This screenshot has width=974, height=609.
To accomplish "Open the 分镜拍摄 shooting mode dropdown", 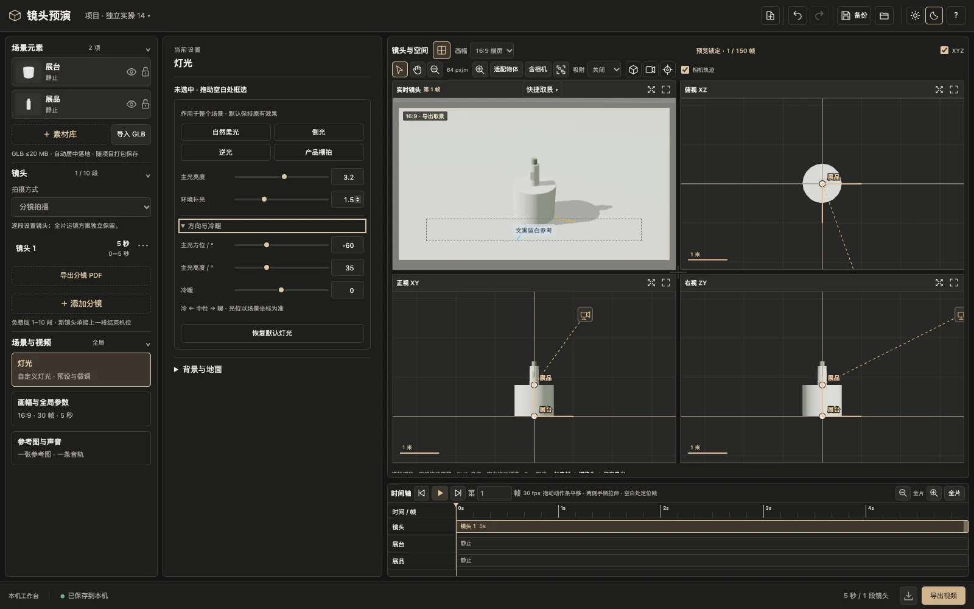I will (81, 207).
